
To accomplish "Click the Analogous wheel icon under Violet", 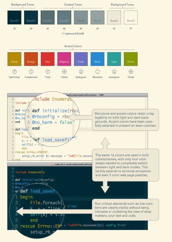I will click(81, 72).
